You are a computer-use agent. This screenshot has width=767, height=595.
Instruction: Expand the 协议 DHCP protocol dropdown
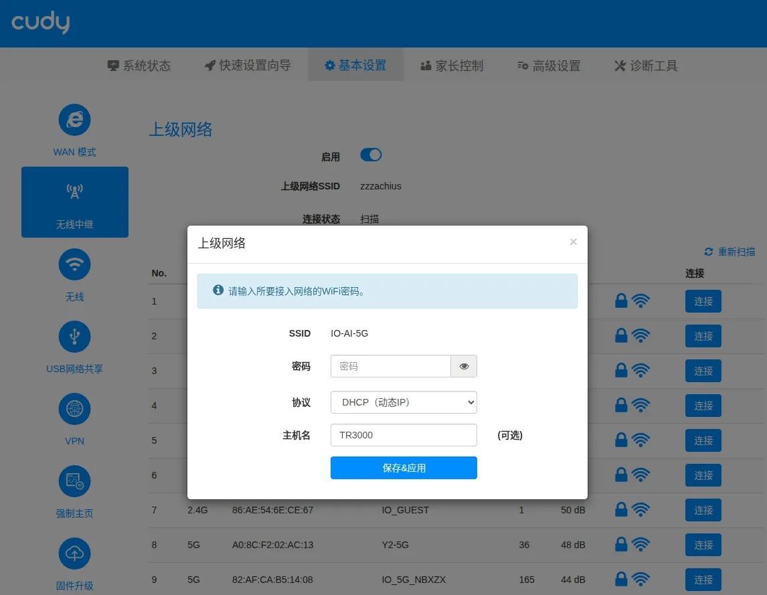pos(404,402)
